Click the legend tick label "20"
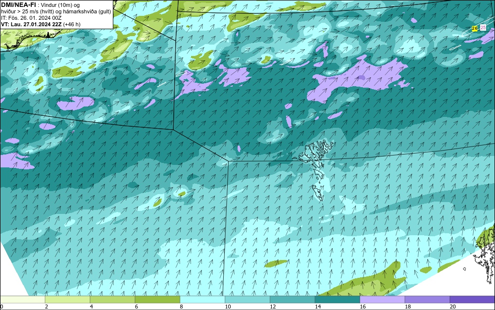The image size is (495, 310). click(x=453, y=307)
